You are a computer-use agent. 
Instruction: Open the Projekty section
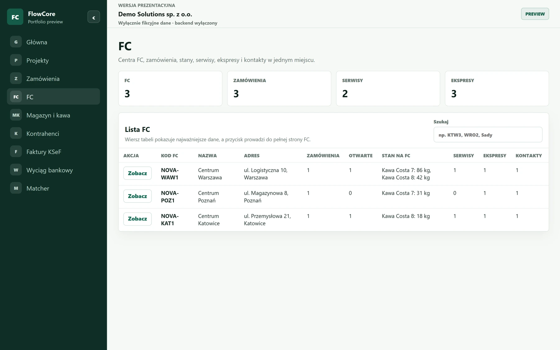tap(54, 60)
